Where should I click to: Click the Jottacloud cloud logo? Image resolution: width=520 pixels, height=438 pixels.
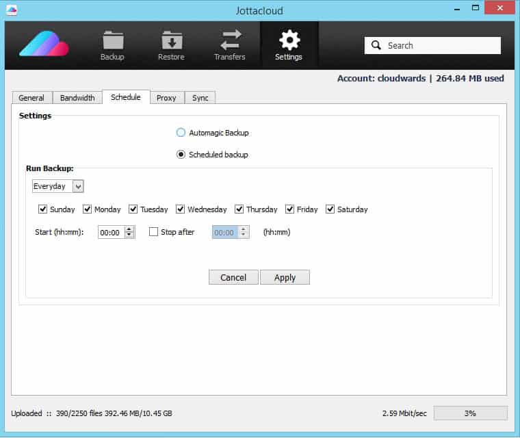[x=44, y=44]
